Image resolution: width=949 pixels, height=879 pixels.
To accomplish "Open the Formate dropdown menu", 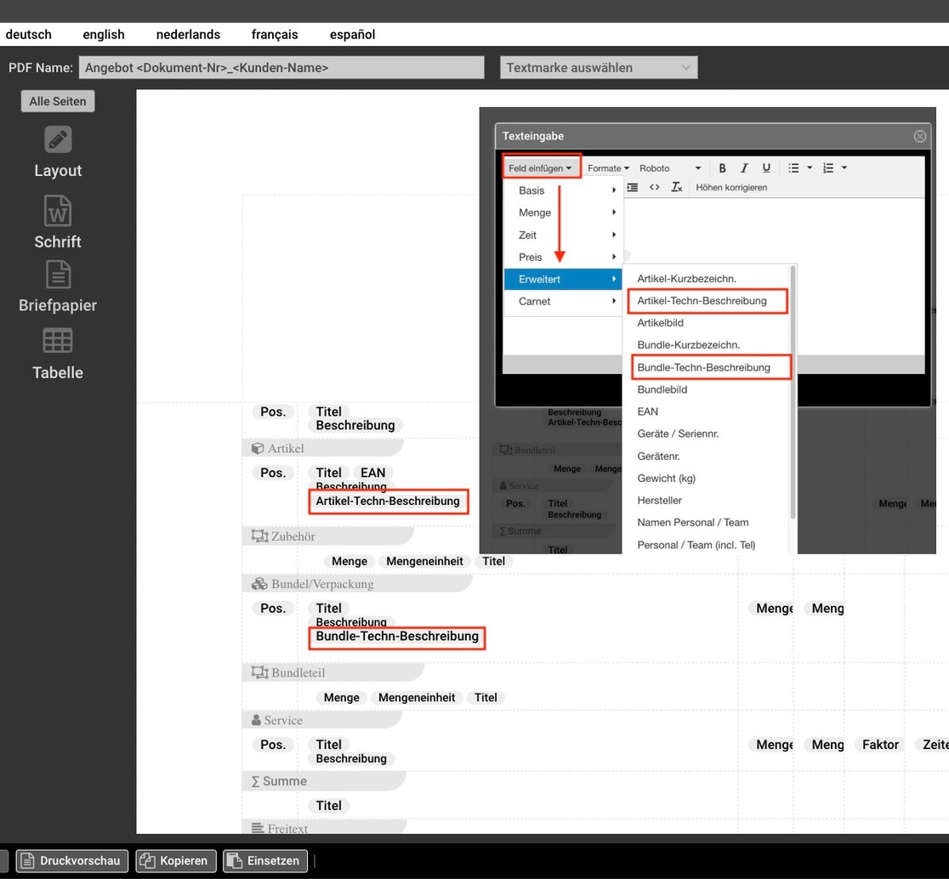I will tap(608, 168).
